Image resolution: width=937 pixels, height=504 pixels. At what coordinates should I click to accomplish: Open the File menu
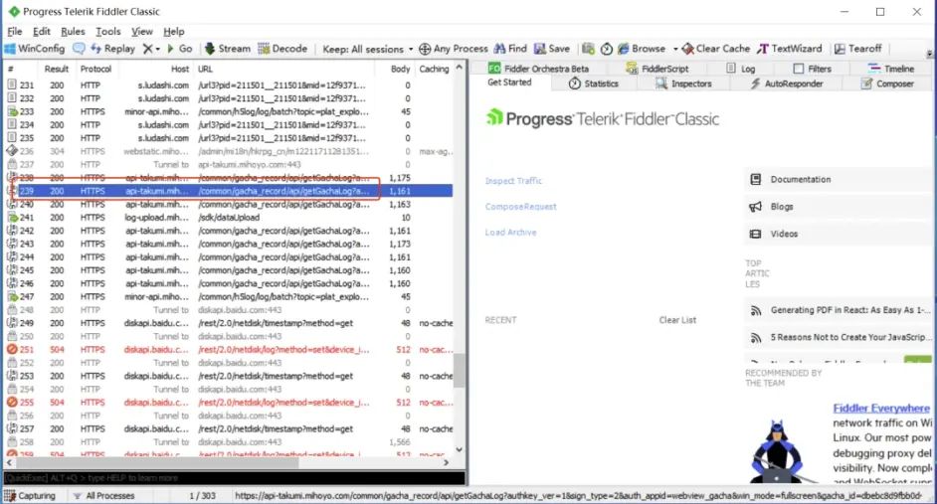tap(14, 31)
